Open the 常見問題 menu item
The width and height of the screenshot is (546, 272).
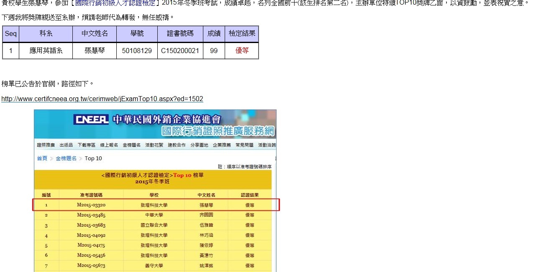(x=244, y=145)
